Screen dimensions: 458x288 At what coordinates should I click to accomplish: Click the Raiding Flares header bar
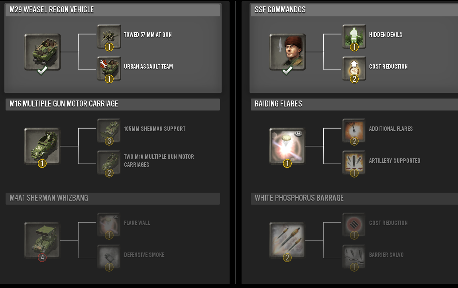coord(354,104)
